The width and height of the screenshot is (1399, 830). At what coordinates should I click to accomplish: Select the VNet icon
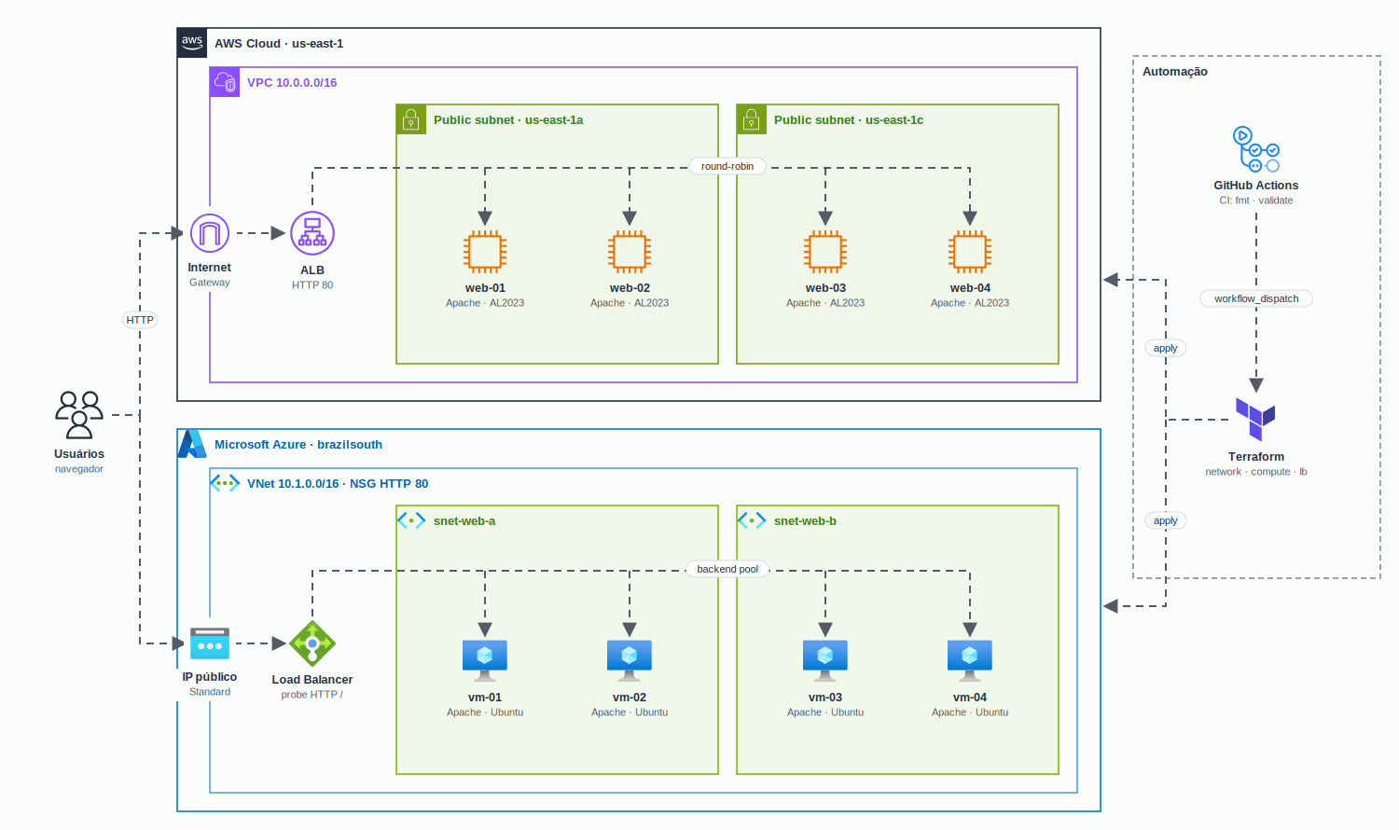pos(225,483)
